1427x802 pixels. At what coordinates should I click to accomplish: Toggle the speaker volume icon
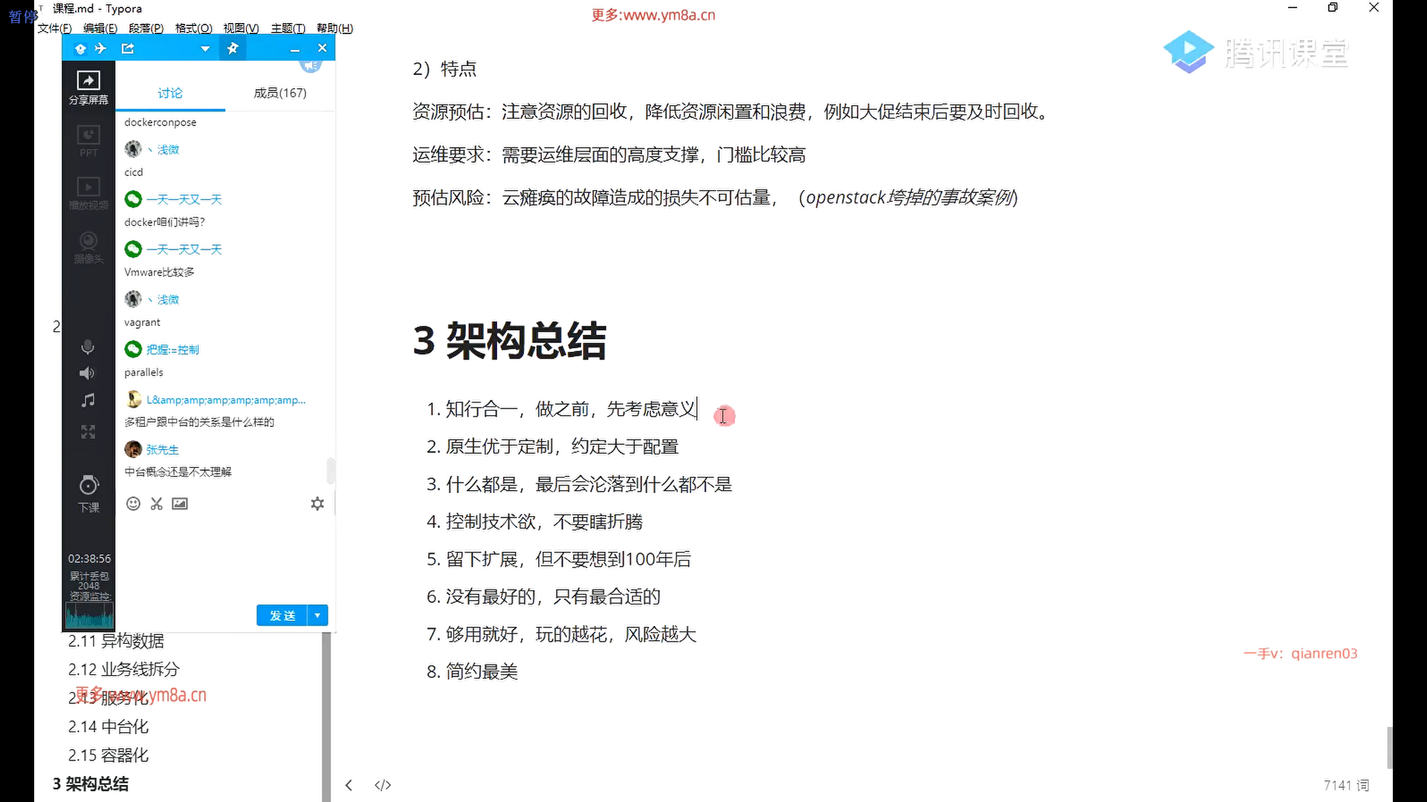tap(88, 373)
